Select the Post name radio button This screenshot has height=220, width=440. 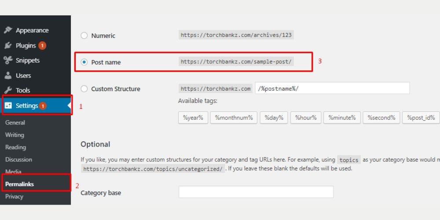[x=84, y=62]
